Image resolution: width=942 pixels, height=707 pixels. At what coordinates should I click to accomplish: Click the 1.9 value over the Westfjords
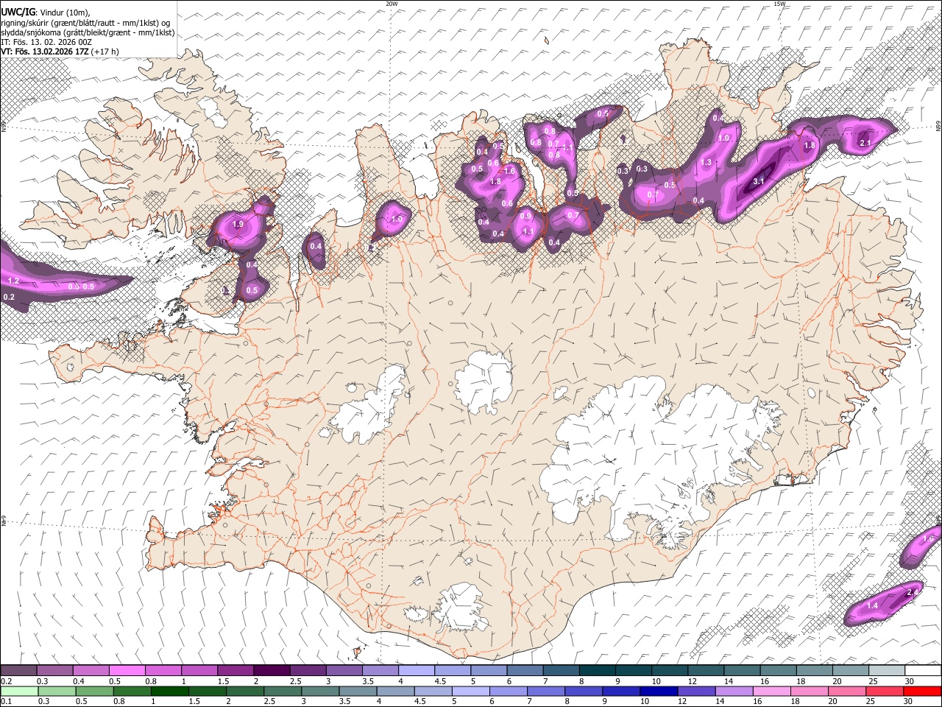[238, 224]
